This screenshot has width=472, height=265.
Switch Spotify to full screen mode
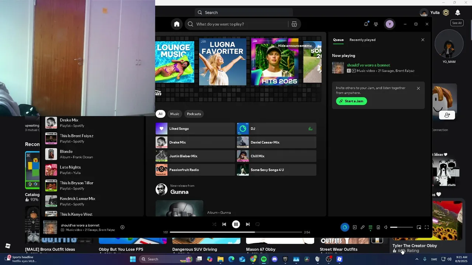click(427, 227)
